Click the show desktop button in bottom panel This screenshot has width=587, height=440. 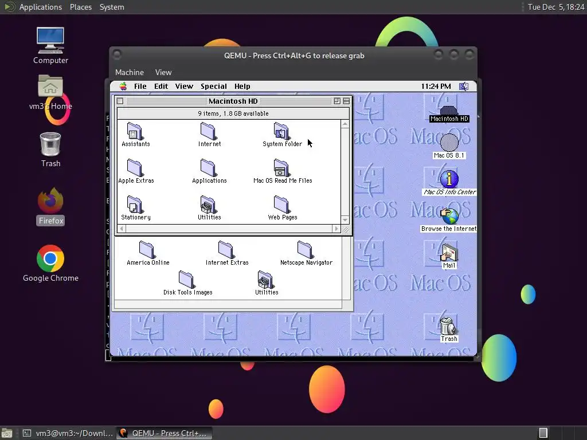pos(7,433)
